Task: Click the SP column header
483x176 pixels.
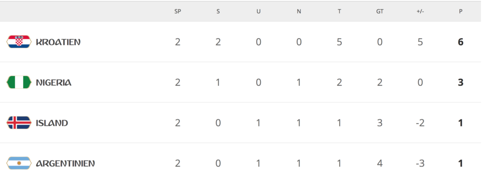Action: coord(178,12)
